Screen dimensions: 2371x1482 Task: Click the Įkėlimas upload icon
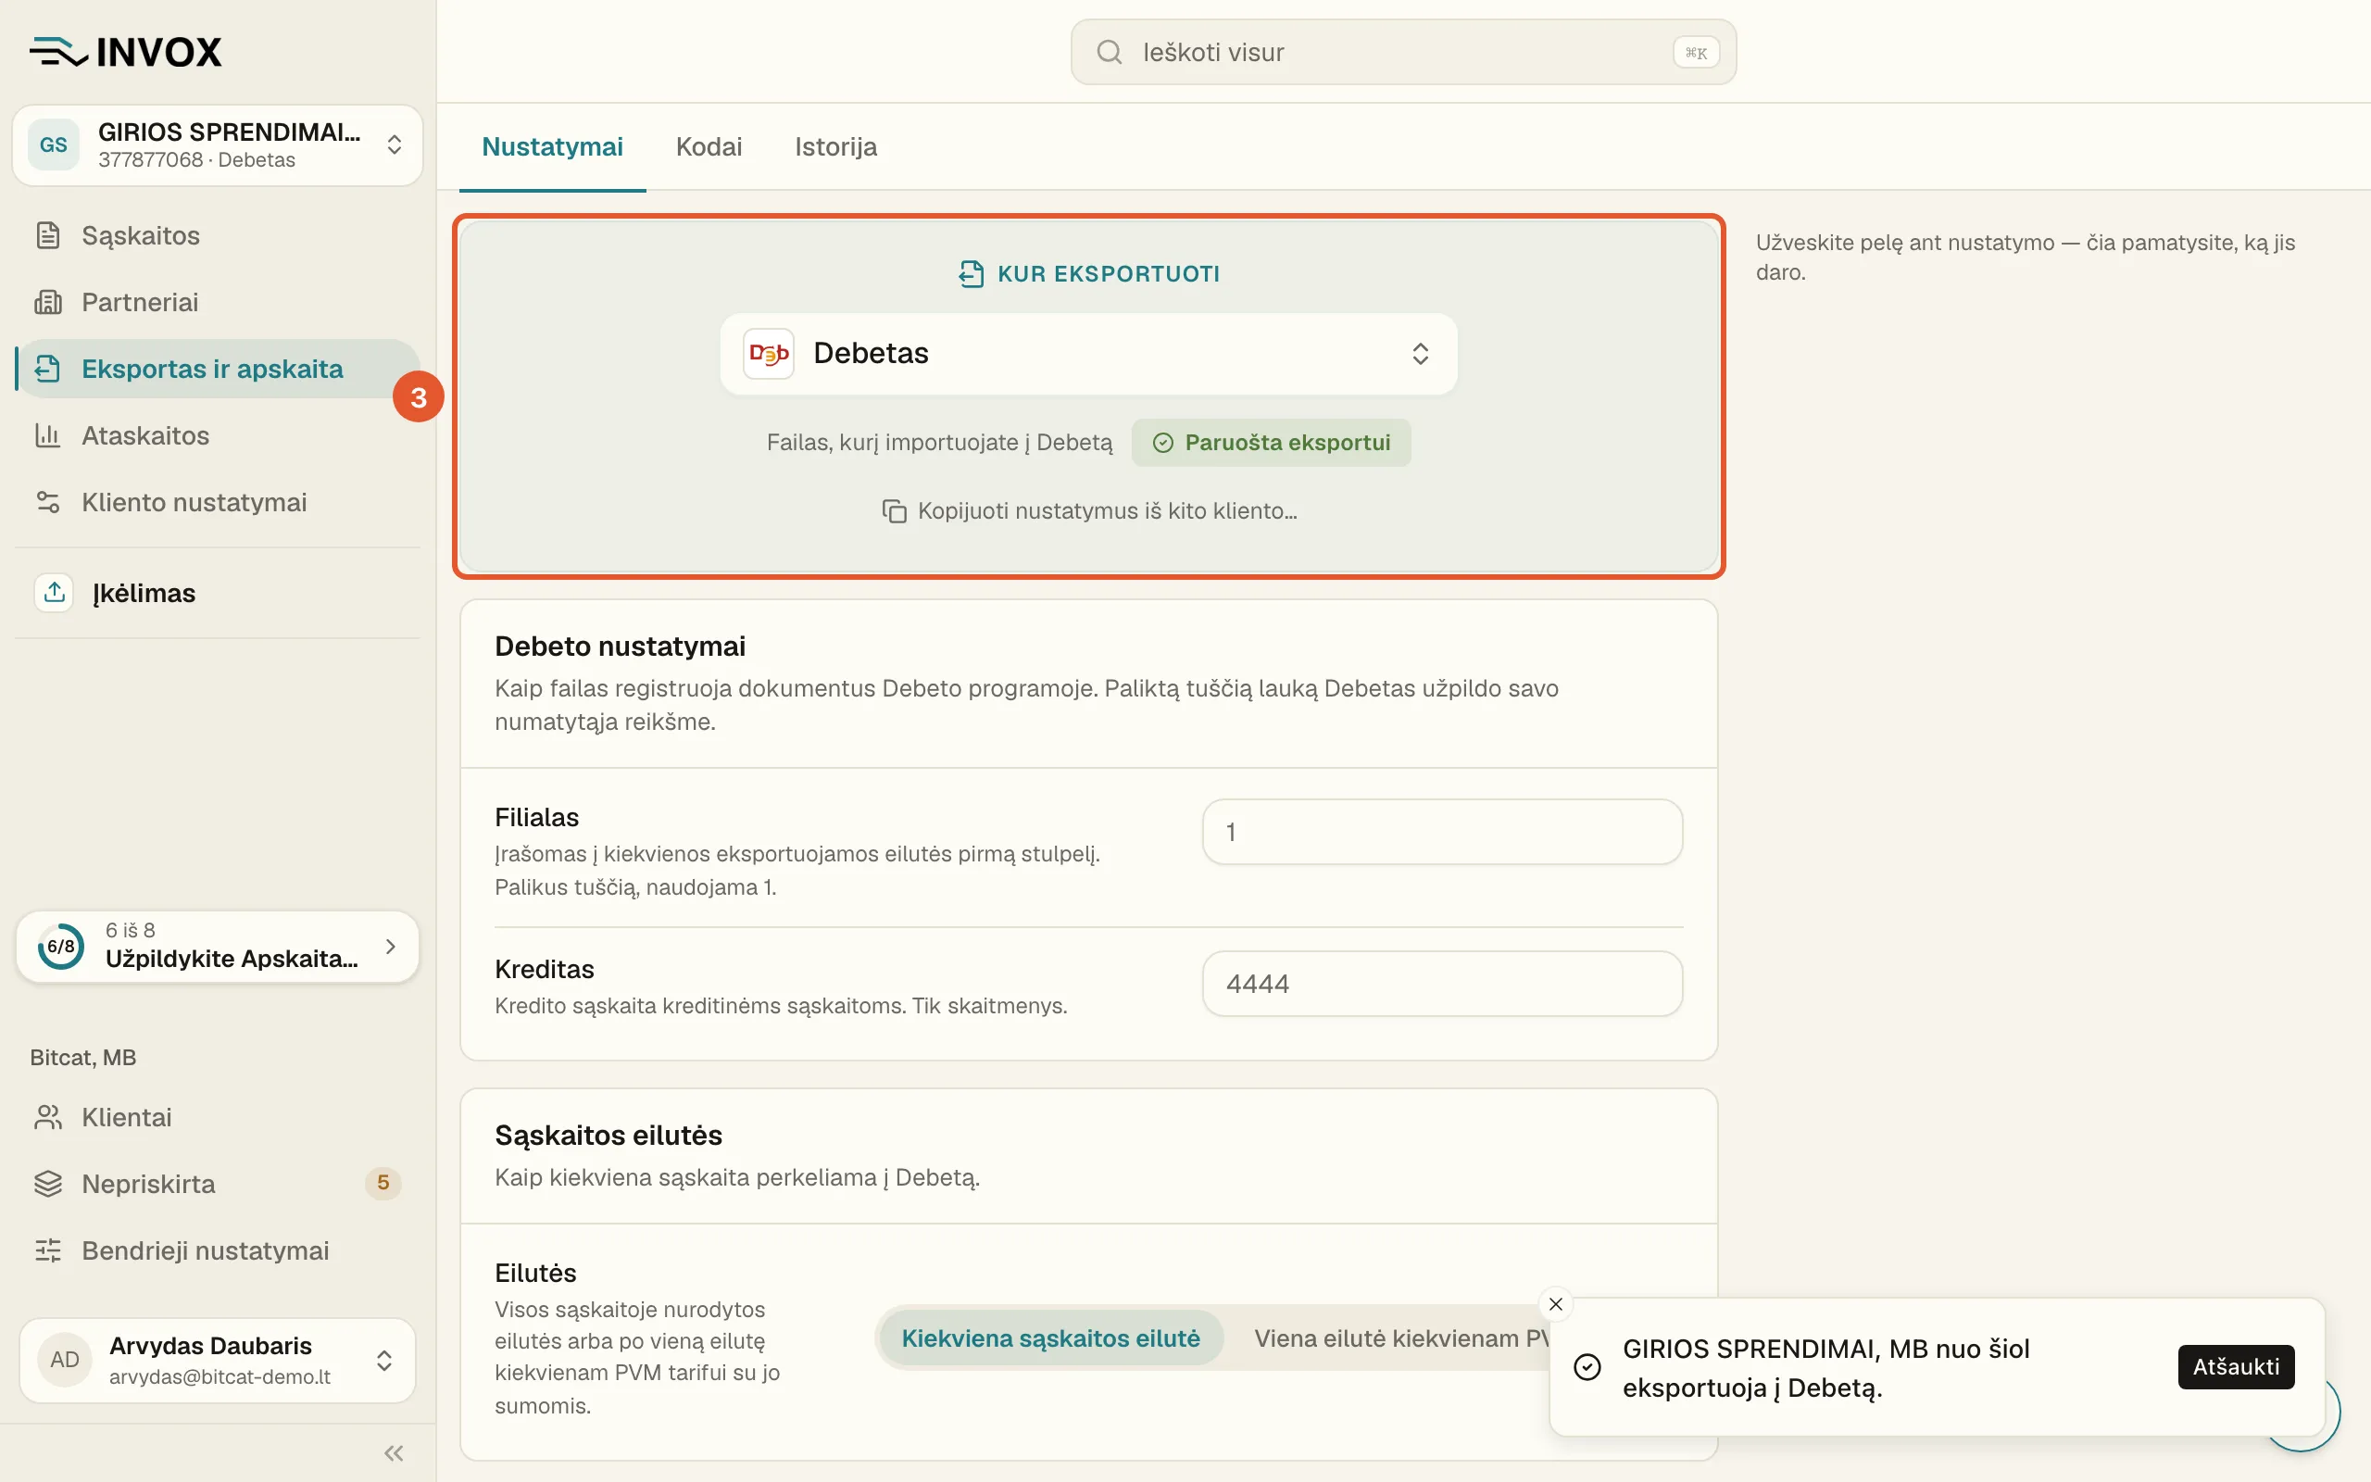[54, 592]
